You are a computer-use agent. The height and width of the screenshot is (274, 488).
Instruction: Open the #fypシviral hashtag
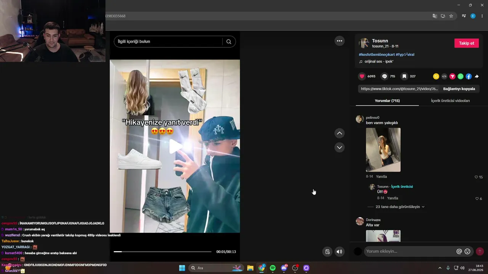(x=405, y=54)
